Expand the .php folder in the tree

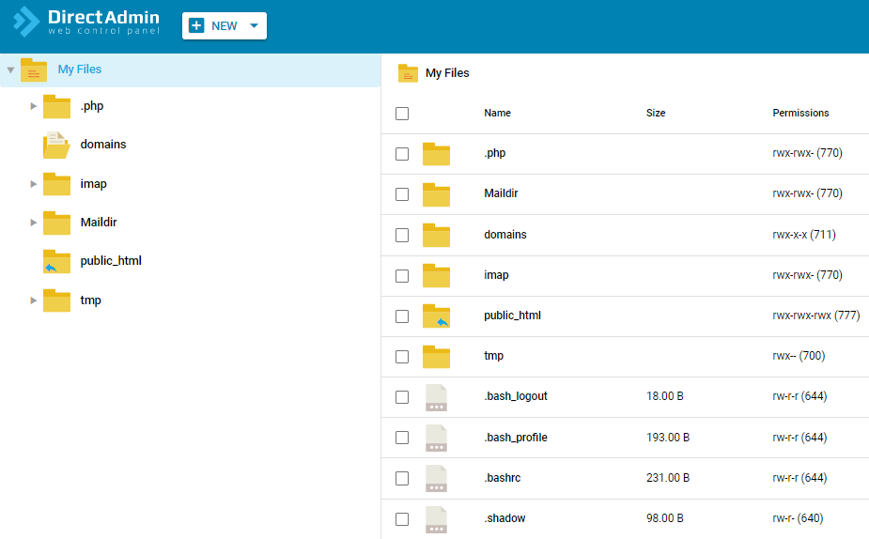(34, 106)
